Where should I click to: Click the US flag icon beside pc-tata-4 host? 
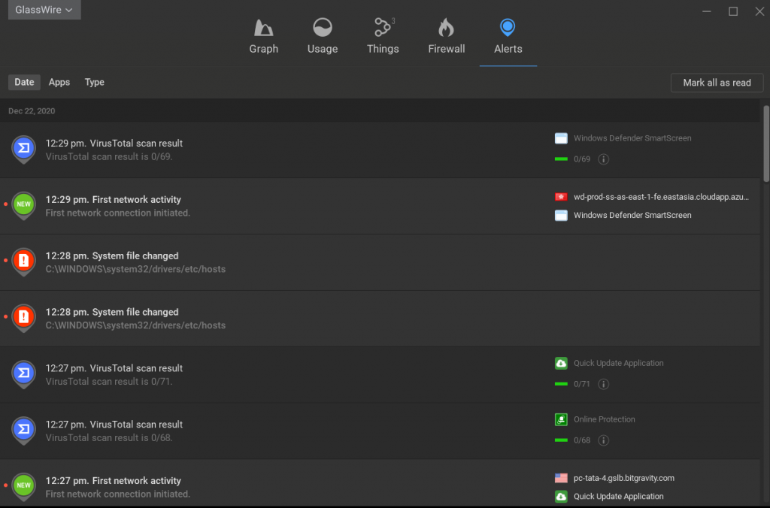[561, 478]
